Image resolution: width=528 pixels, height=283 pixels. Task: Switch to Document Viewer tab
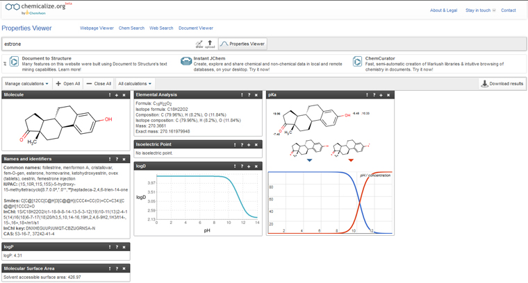[x=195, y=28]
